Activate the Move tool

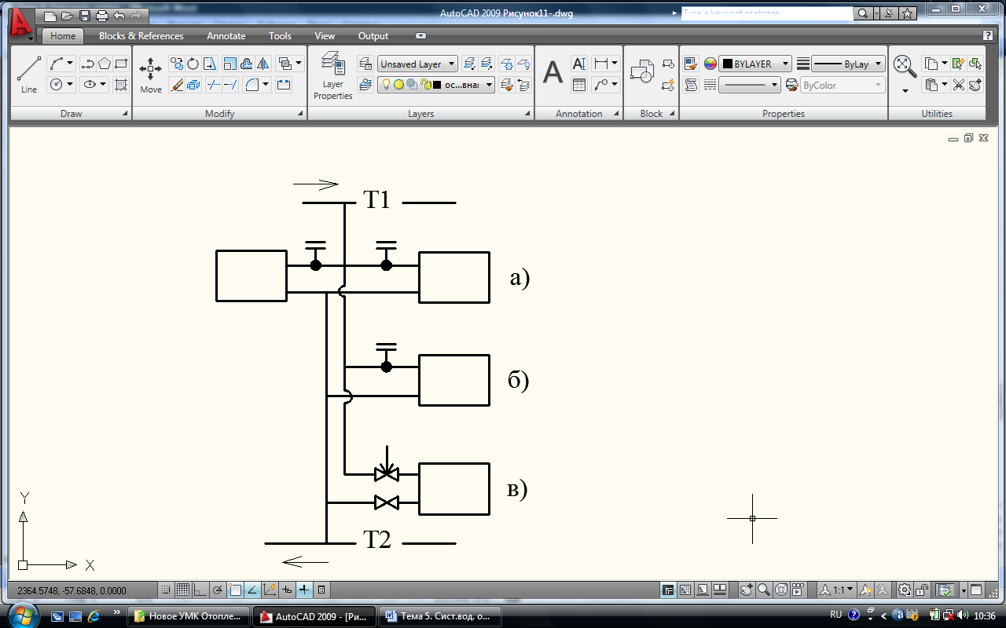point(151,75)
